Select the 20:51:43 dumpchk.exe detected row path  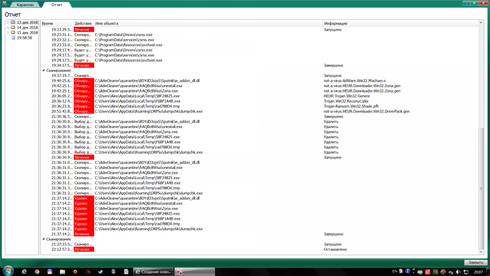[149, 111]
